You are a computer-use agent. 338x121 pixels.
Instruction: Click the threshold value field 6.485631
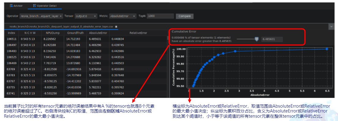tap(272, 39)
